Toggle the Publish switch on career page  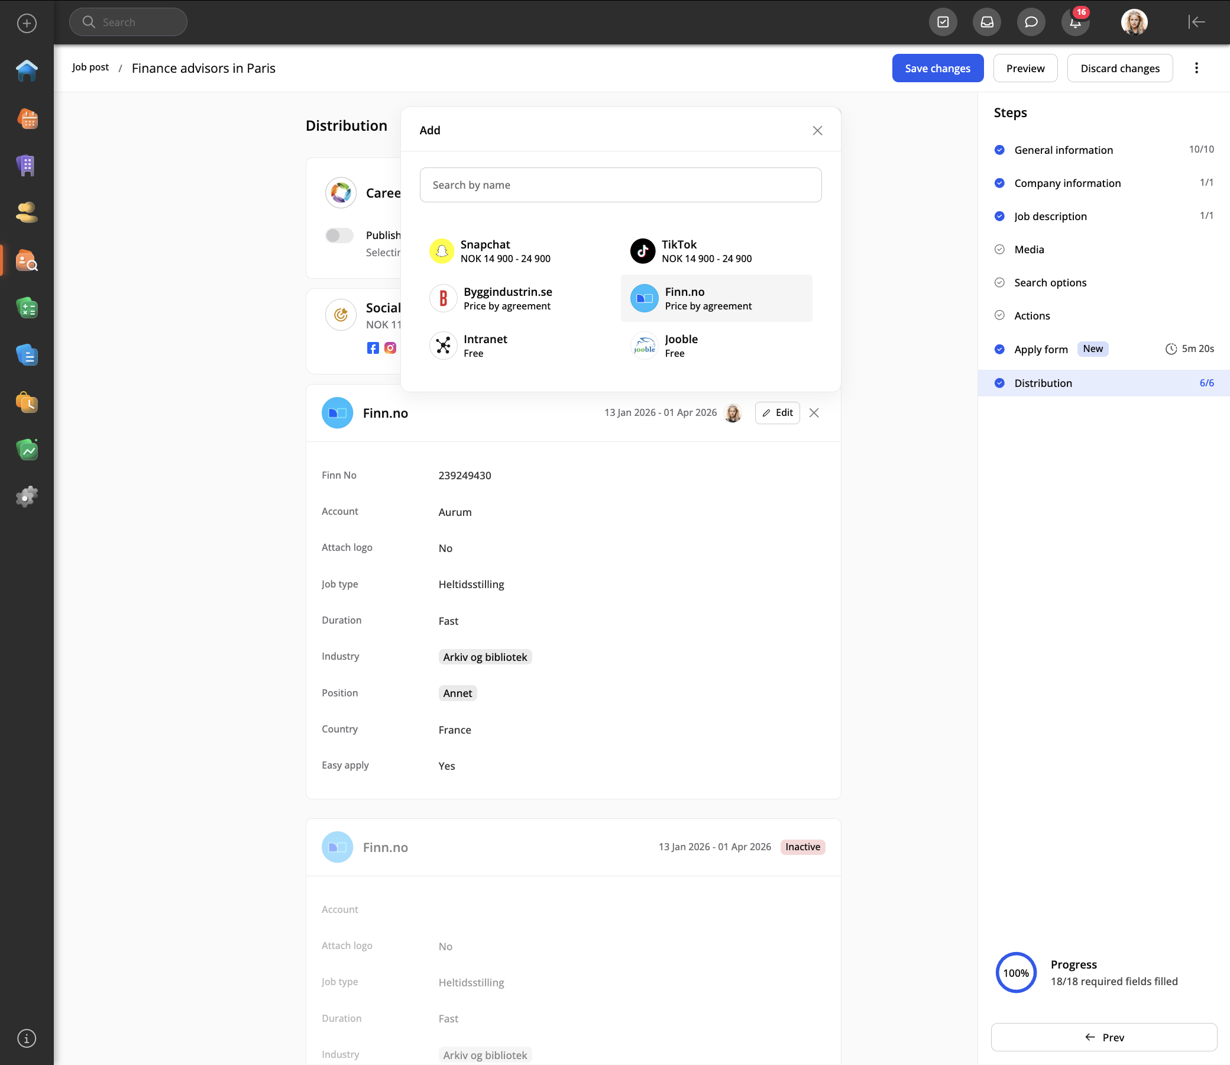point(339,235)
